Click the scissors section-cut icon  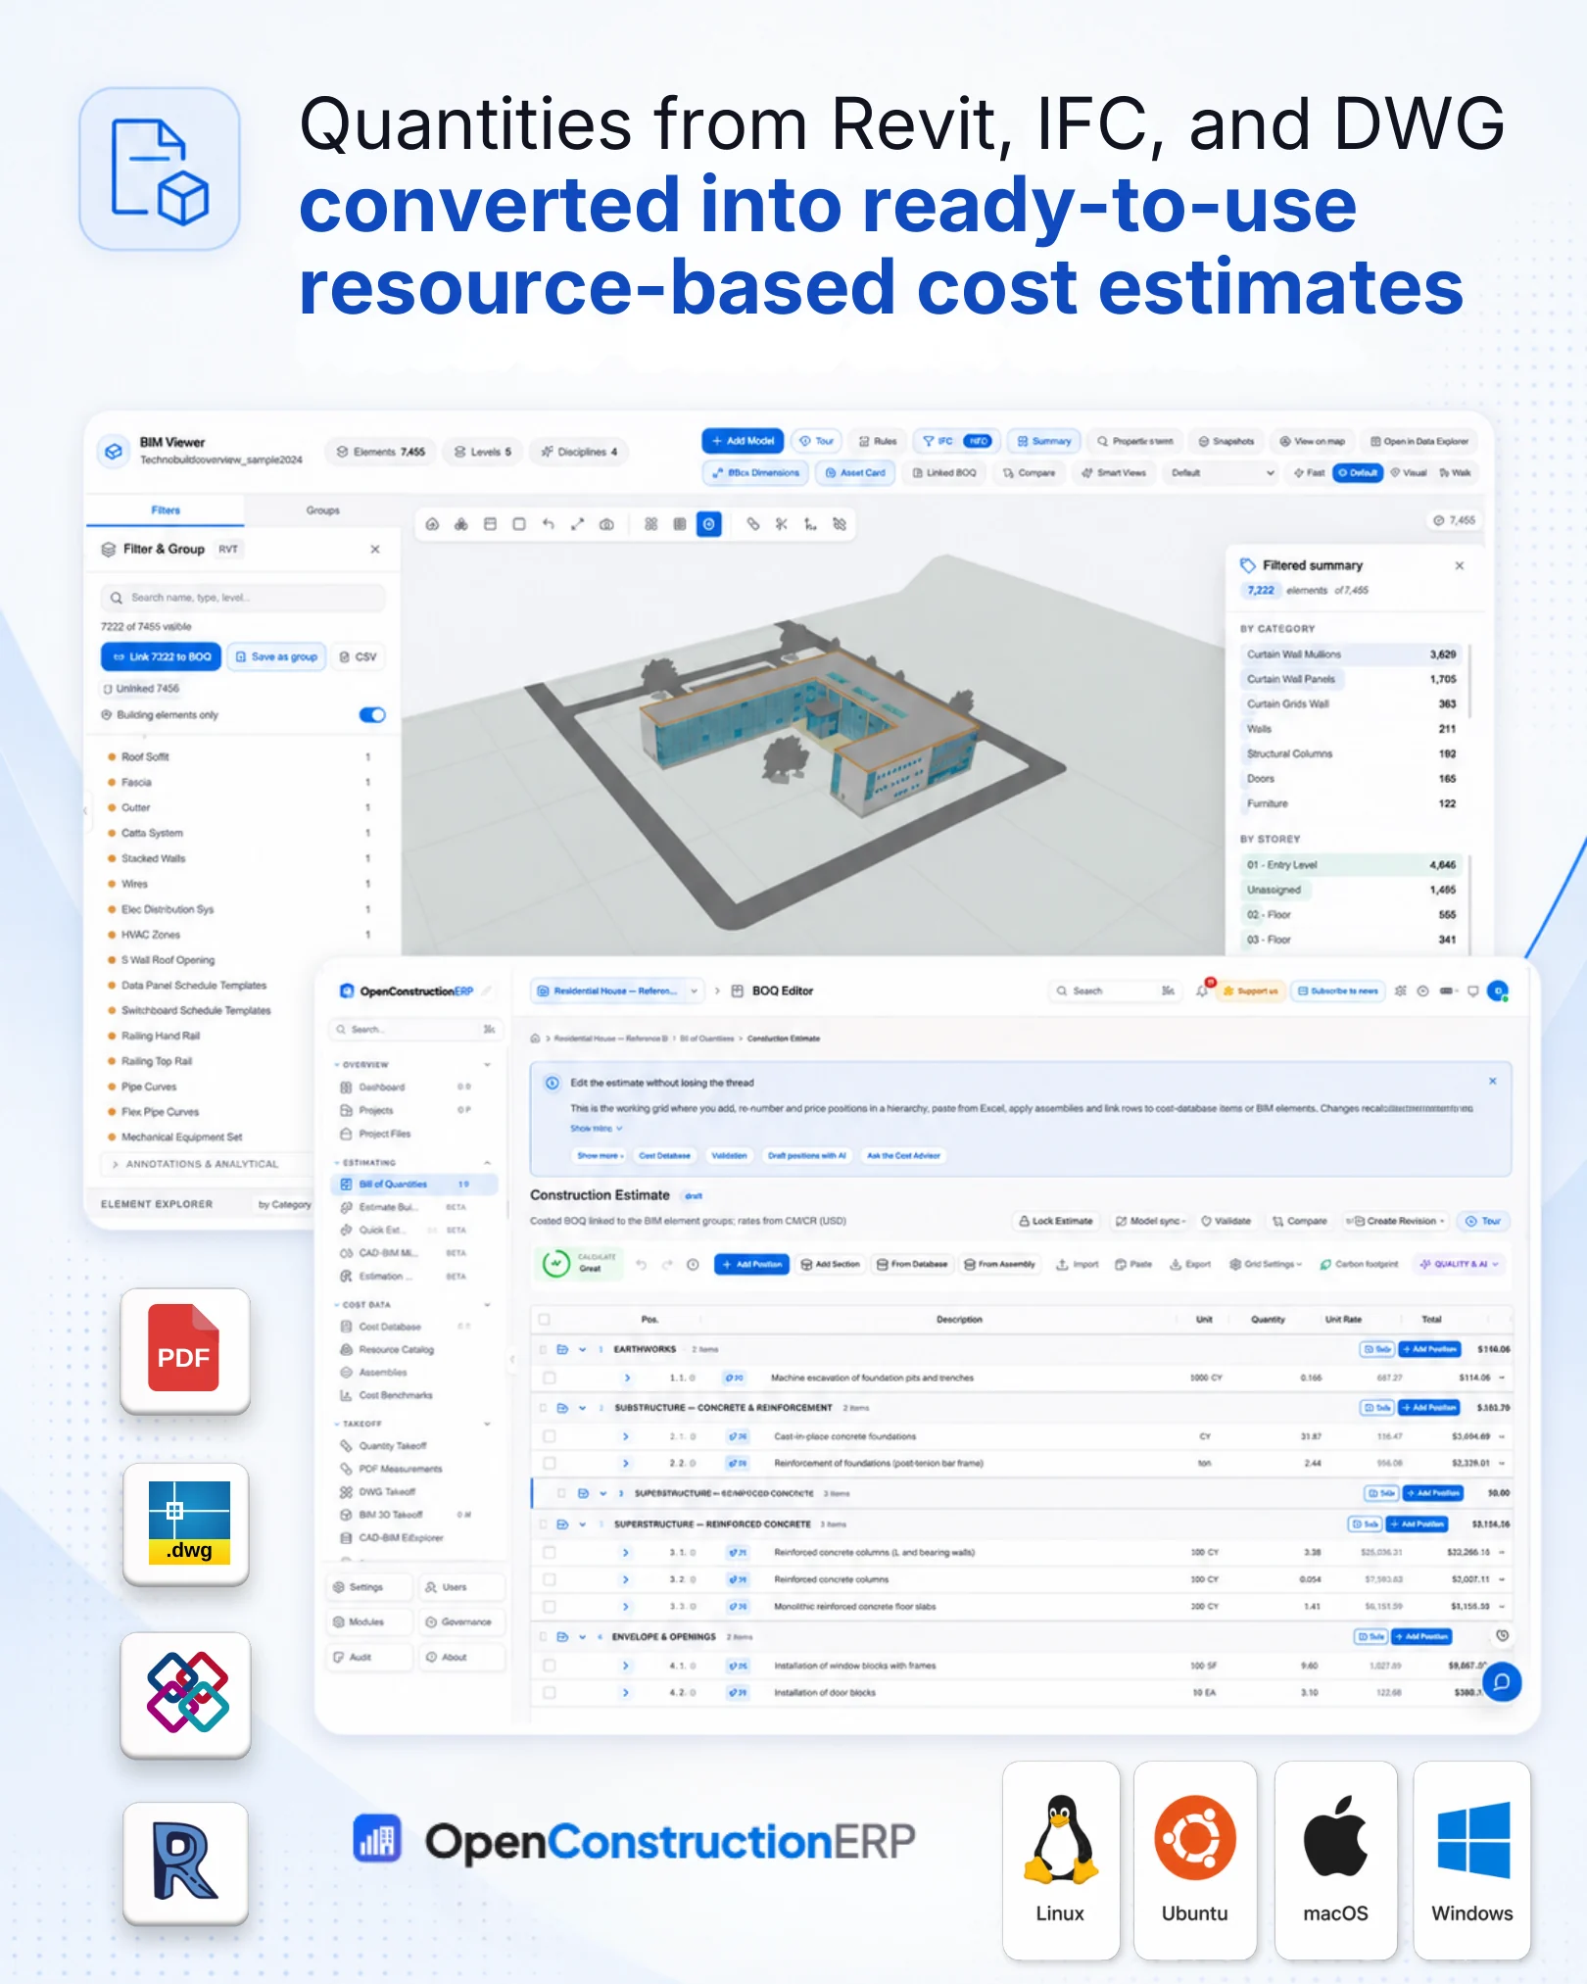pyautogui.click(x=782, y=524)
